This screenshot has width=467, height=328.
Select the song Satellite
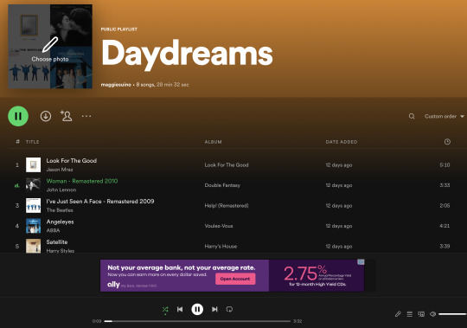[57, 242]
